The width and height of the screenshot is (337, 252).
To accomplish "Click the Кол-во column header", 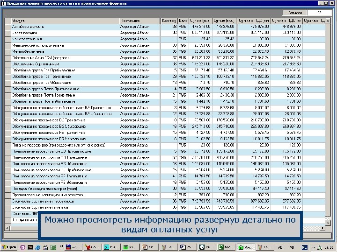I will (x=169, y=21).
